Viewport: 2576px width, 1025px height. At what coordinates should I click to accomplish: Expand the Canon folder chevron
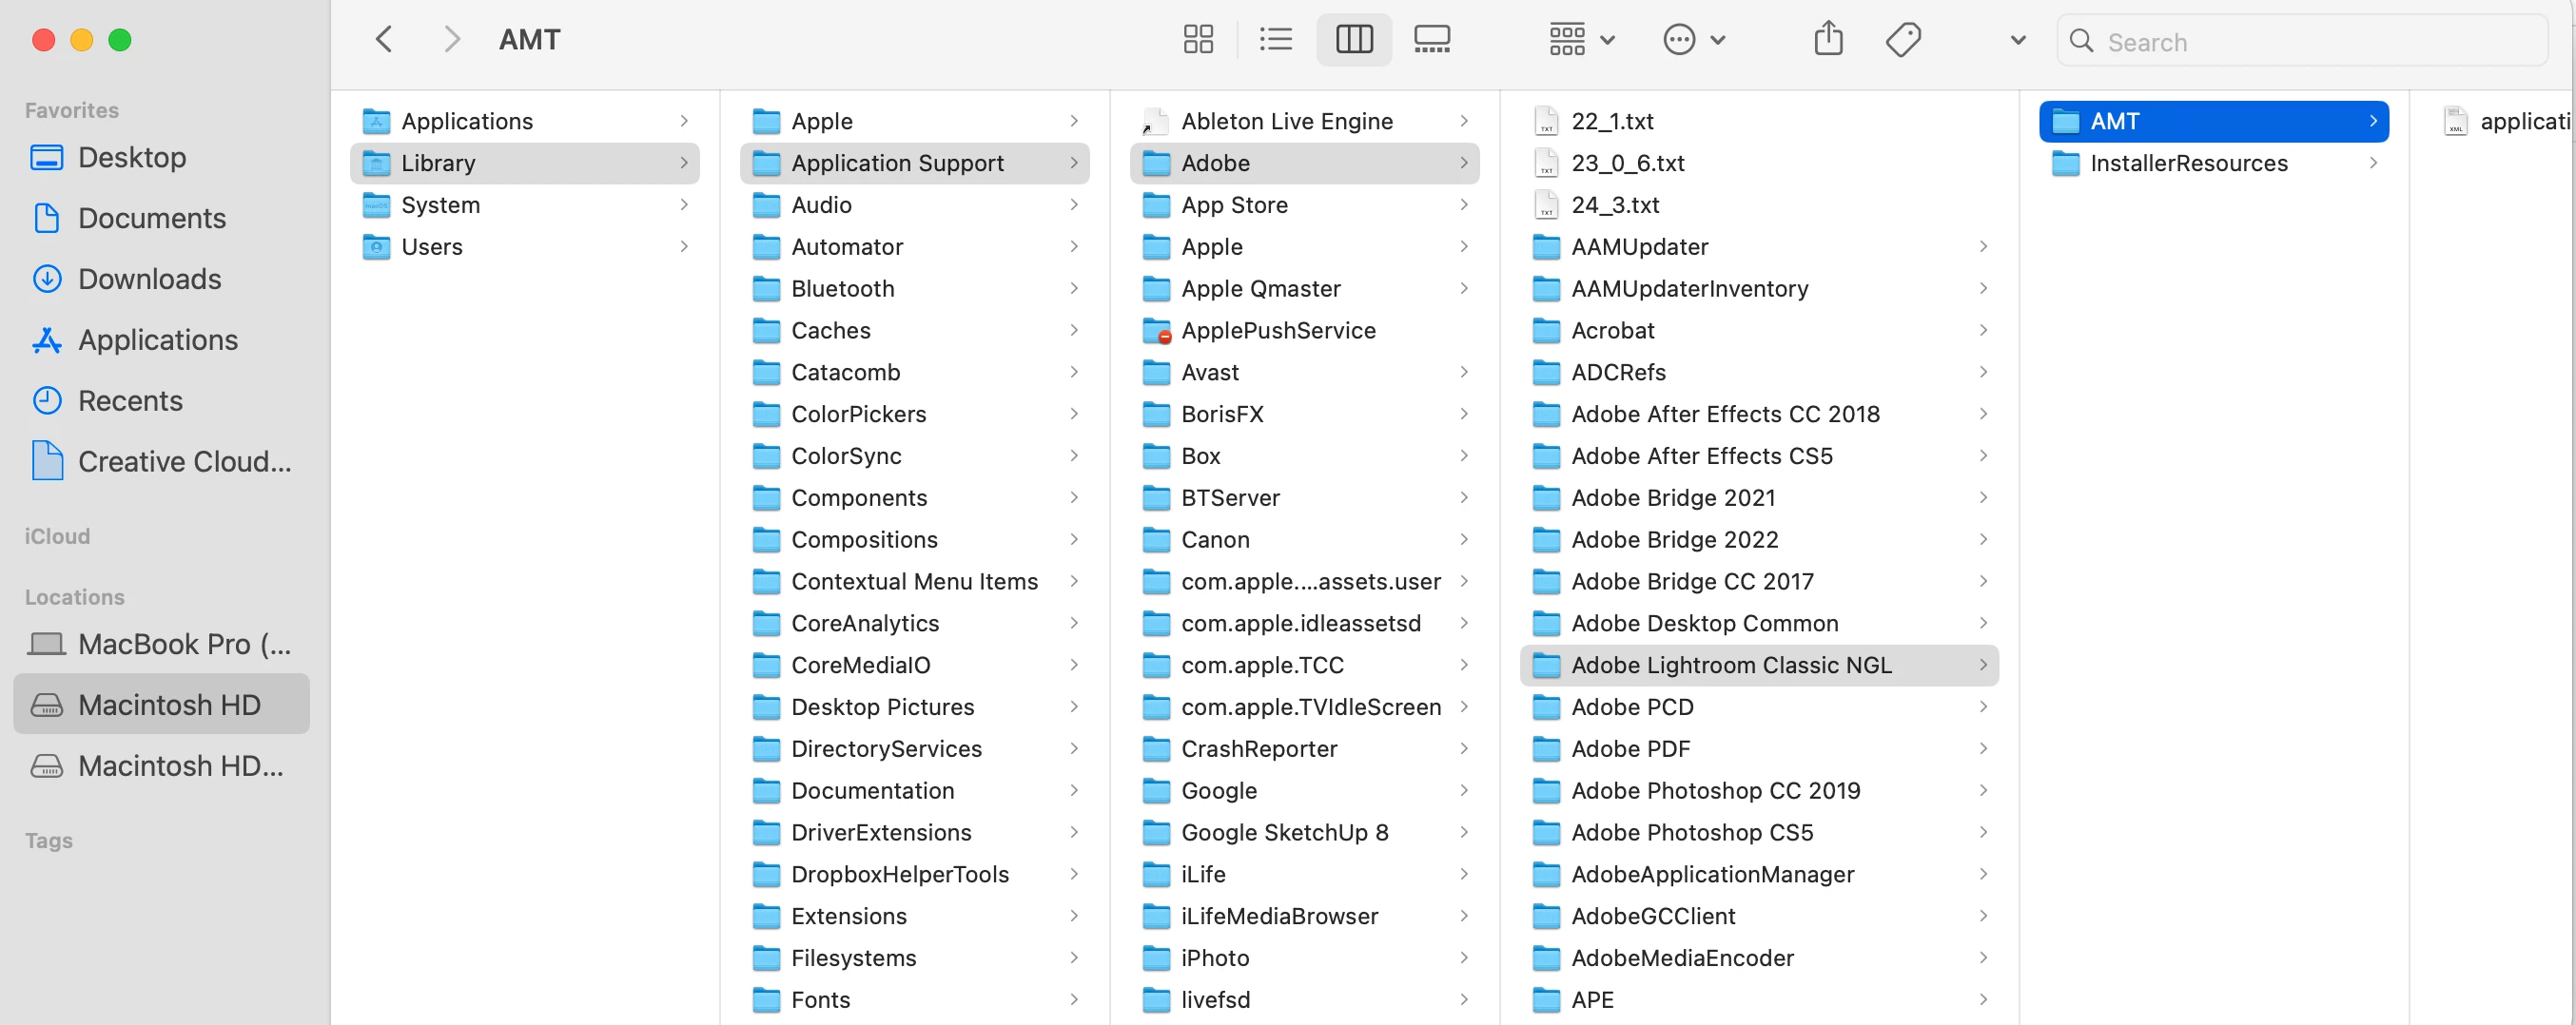click(1464, 540)
